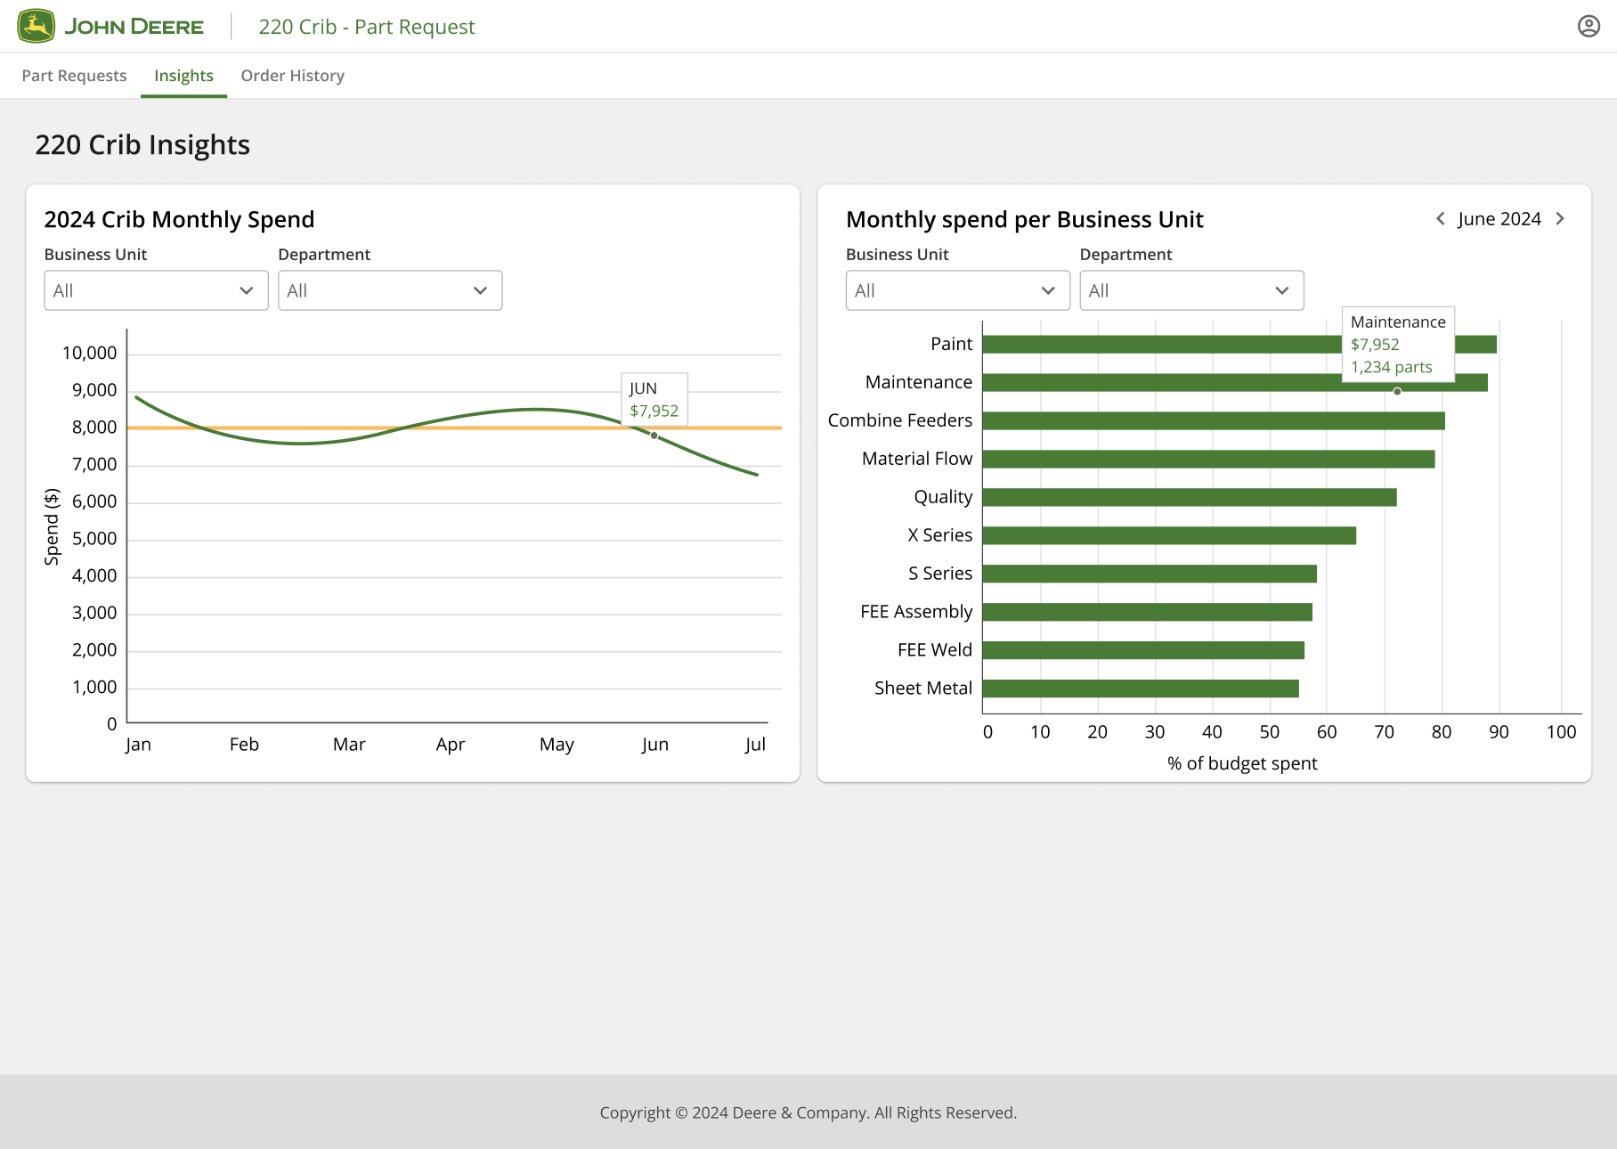Click the "2024 Crib Monthly Spend" heading
This screenshot has height=1149, width=1617.
pyautogui.click(x=179, y=220)
